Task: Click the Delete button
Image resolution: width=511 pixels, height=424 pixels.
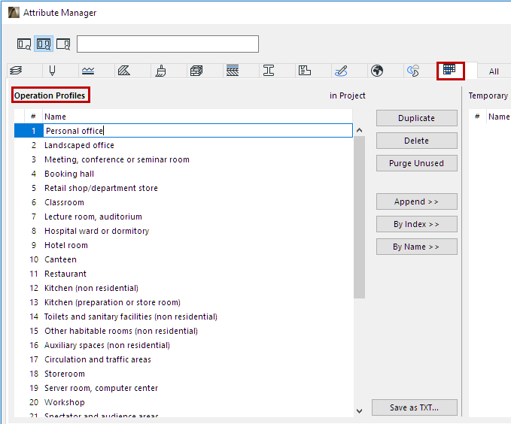Action: click(416, 141)
